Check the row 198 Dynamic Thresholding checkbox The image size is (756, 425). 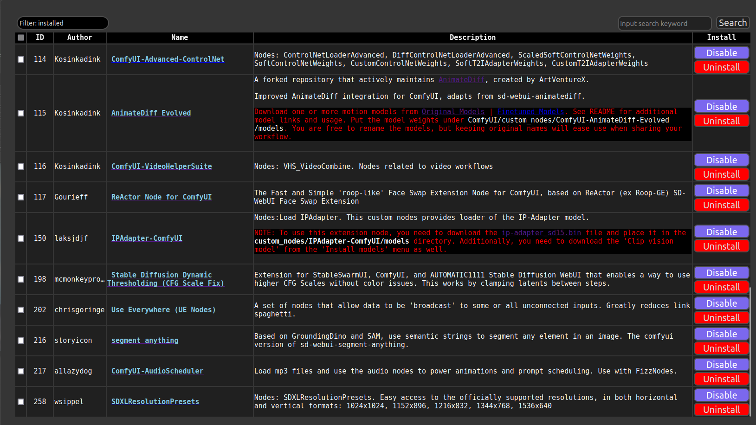coord(21,279)
